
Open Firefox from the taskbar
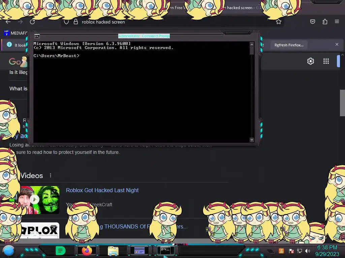pyautogui.click(x=87, y=251)
